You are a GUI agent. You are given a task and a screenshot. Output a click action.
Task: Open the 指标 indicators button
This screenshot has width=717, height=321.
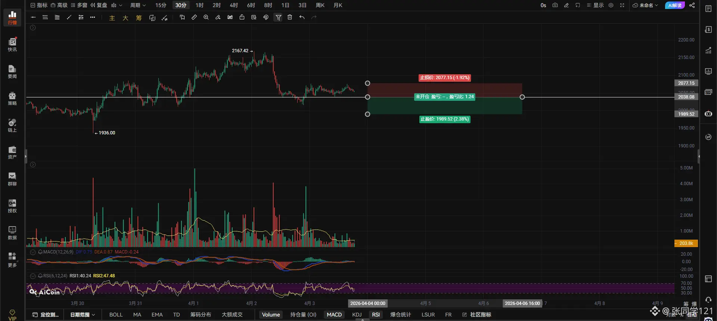39,5
